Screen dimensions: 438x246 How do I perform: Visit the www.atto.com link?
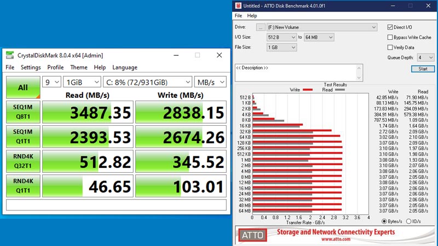click(x=336, y=239)
